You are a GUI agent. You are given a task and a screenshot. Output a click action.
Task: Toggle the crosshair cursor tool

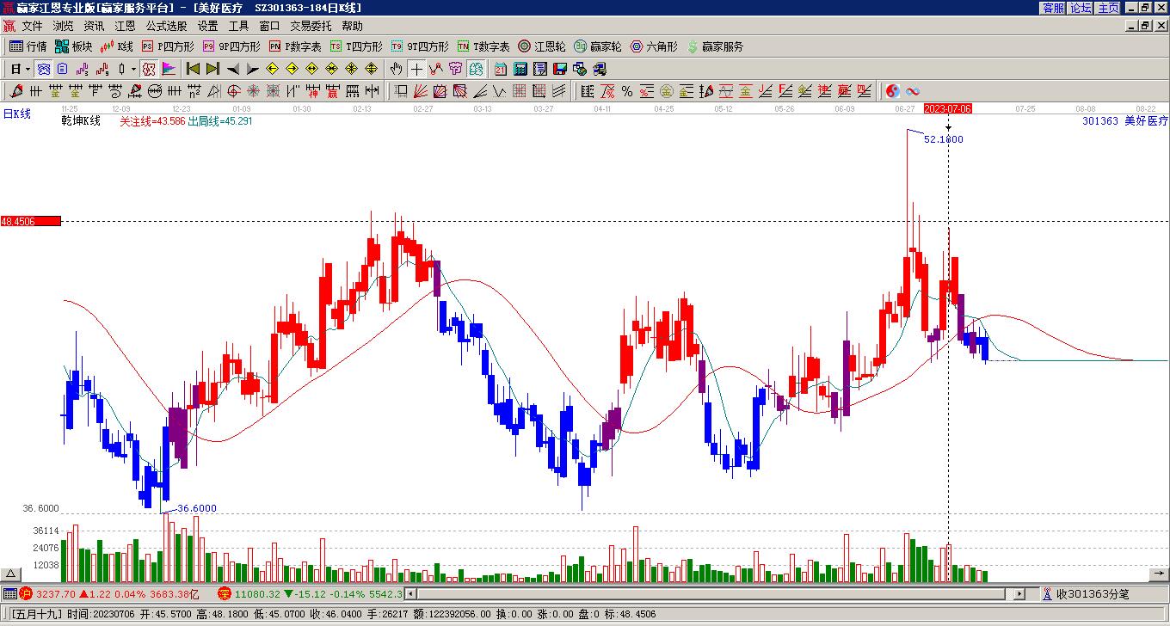(x=416, y=69)
